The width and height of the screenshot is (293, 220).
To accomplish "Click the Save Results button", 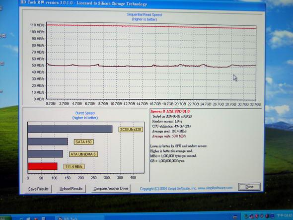I will 38,189.
